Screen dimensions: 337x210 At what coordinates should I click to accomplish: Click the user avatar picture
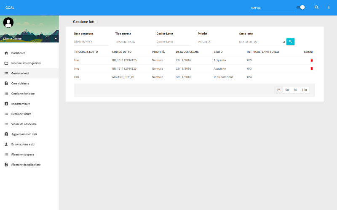coord(8,23)
